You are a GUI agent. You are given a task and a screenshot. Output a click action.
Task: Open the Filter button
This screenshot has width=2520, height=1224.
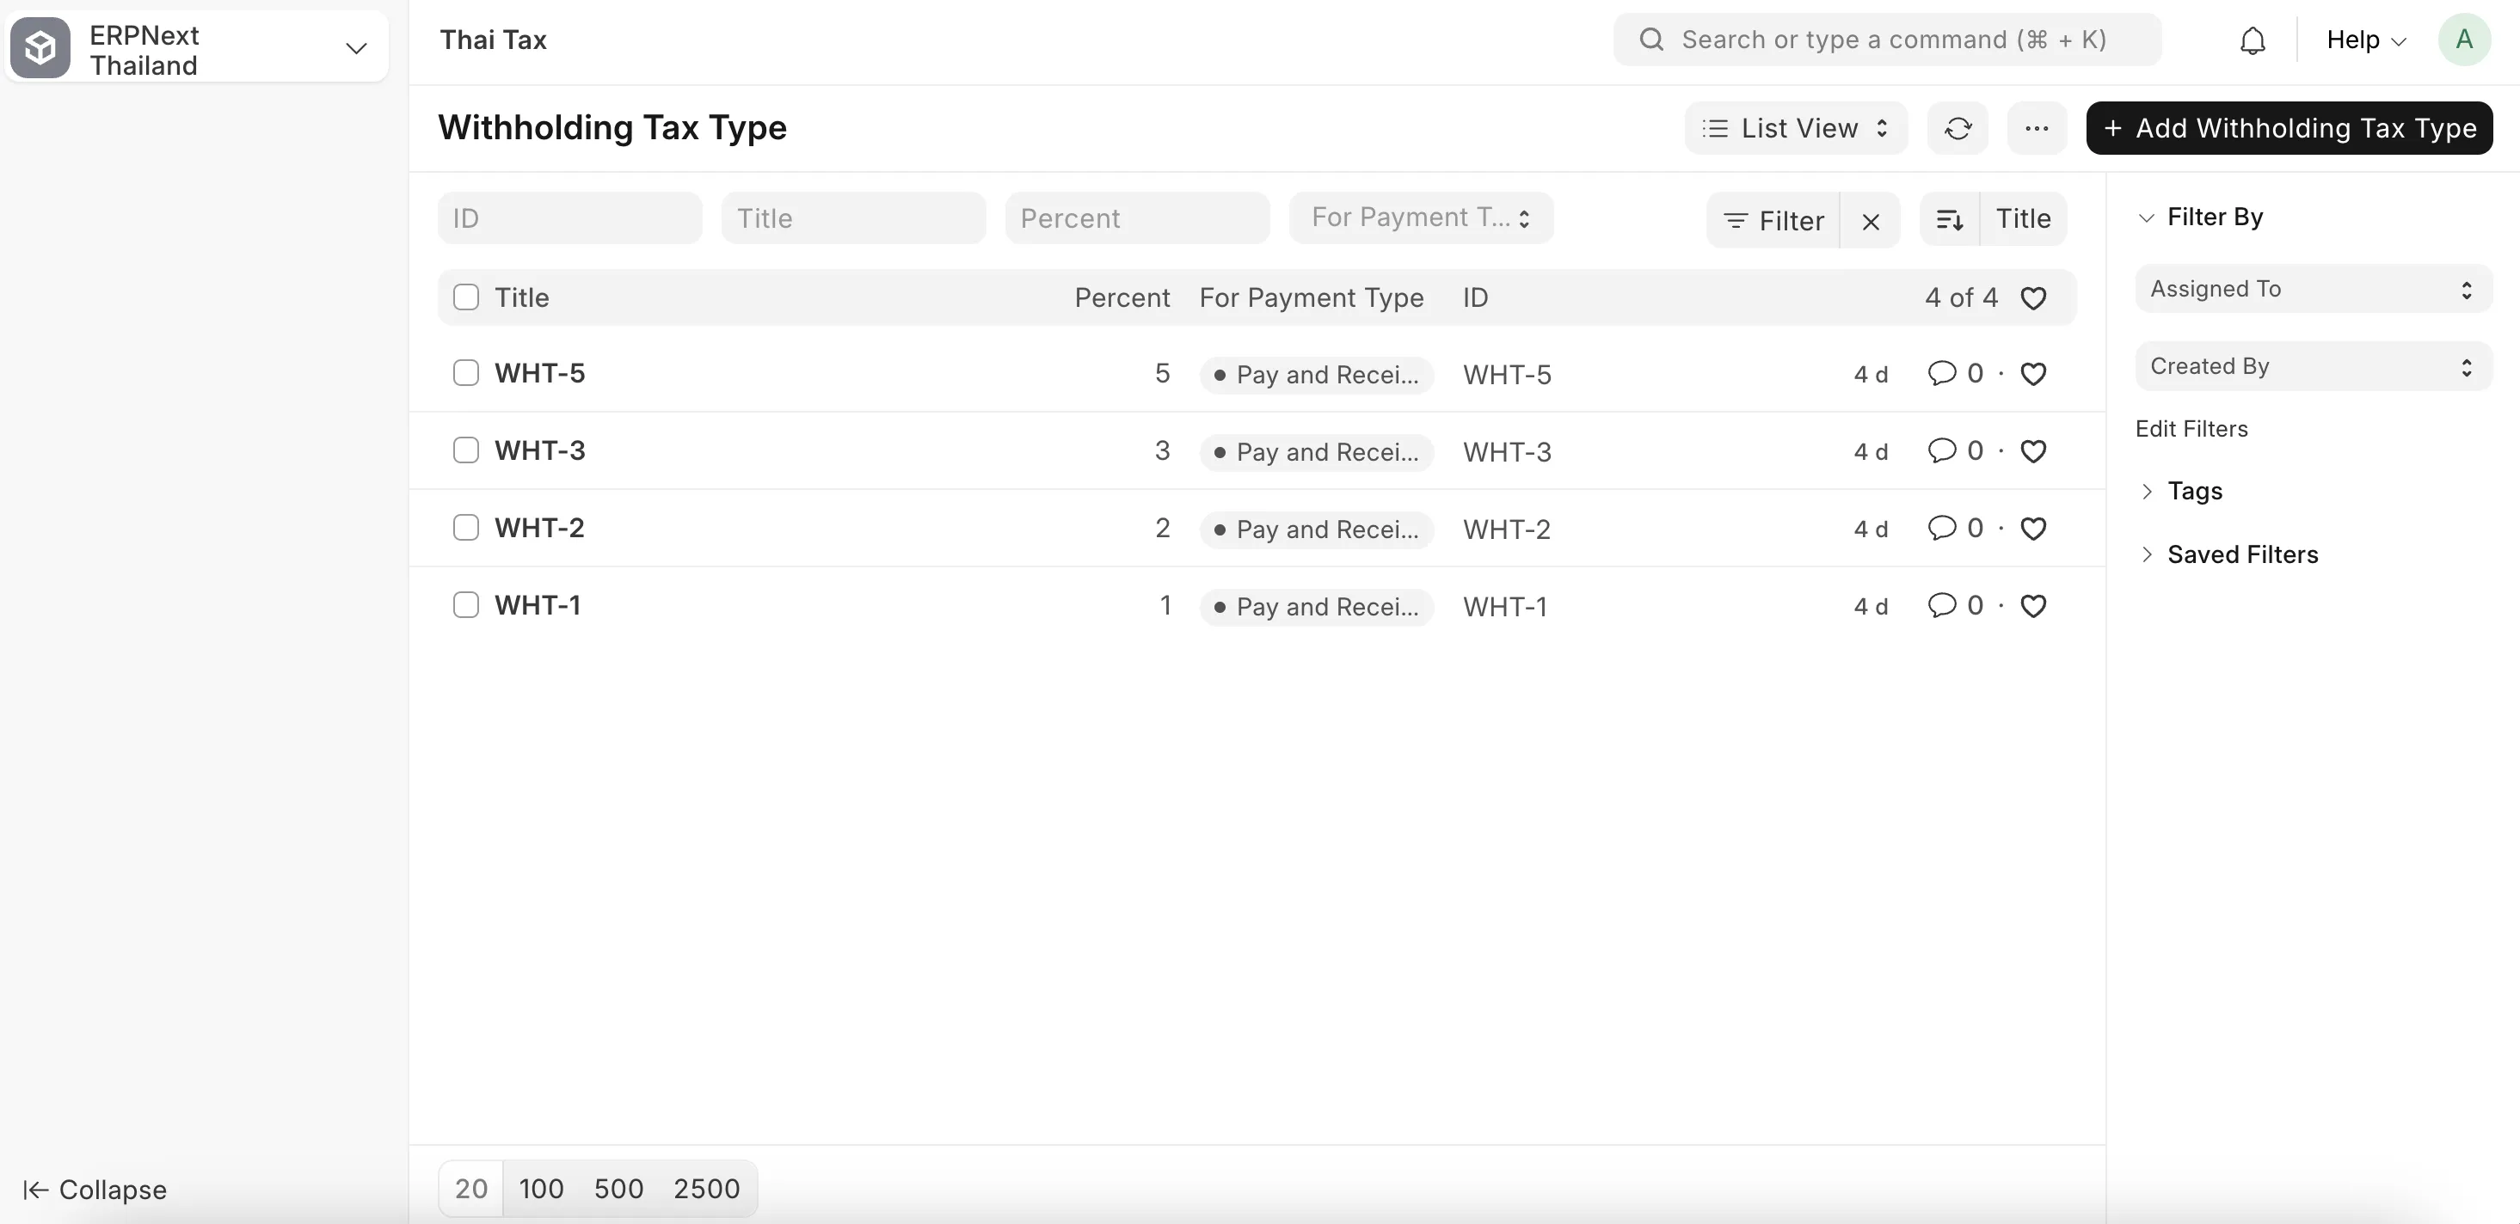1773,221
